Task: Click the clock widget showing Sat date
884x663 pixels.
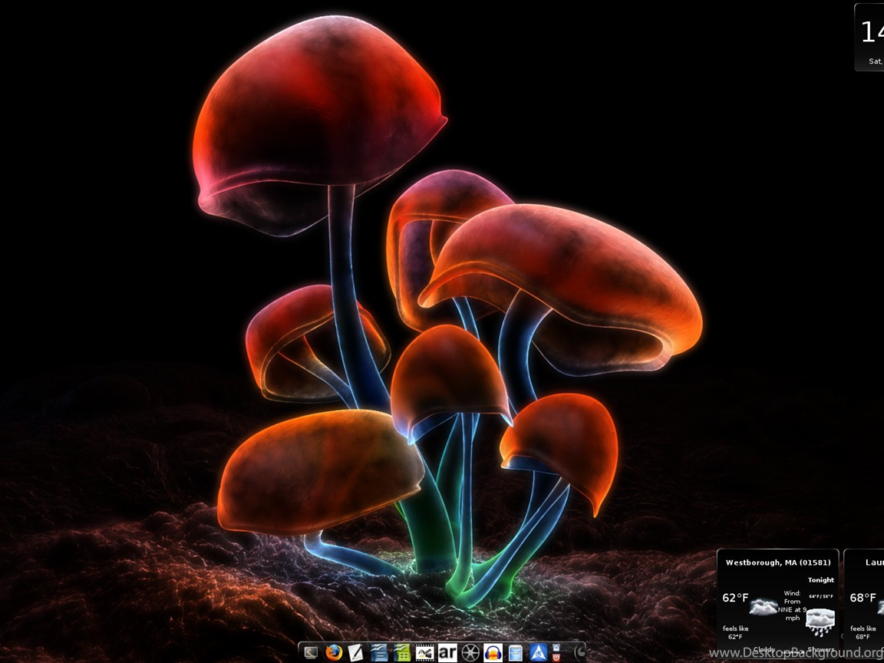Action: click(x=870, y=37)
